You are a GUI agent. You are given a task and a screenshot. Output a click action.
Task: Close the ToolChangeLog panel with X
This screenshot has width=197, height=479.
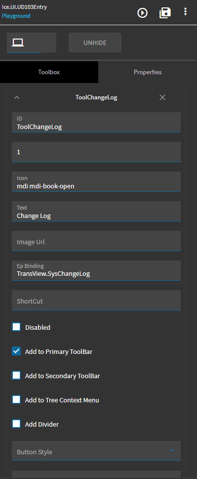point(162,97)
